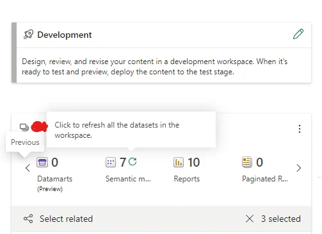This screenshot has width=322, height=234.
Task: Refresh all semantic models icon
Action: pyautogui.click(x=133, y=162)
